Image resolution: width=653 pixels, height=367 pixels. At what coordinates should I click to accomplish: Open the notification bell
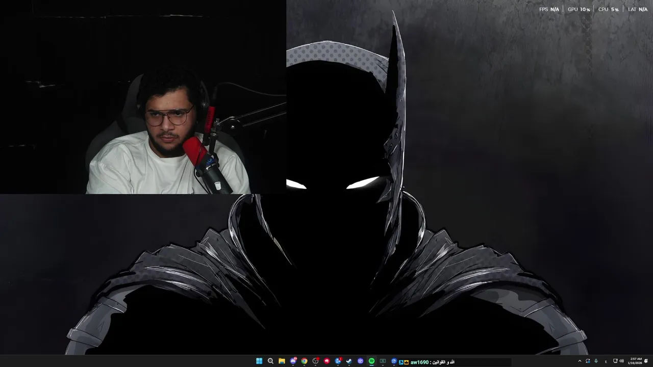click(646, 361)
